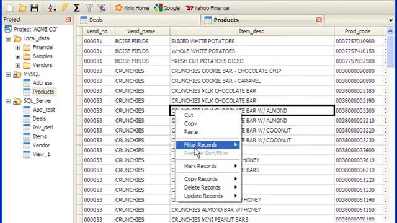Viewport: 397px width, 223px height.
Task: Click the grid scrollbar up arrow
Action: pos(390,31)
